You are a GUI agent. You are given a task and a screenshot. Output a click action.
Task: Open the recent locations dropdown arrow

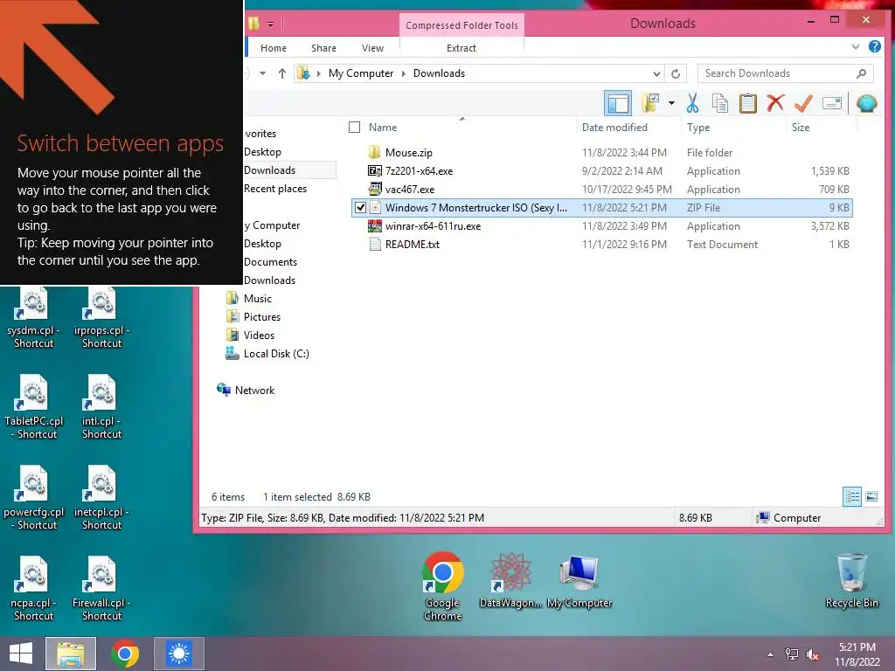point(262,73)
